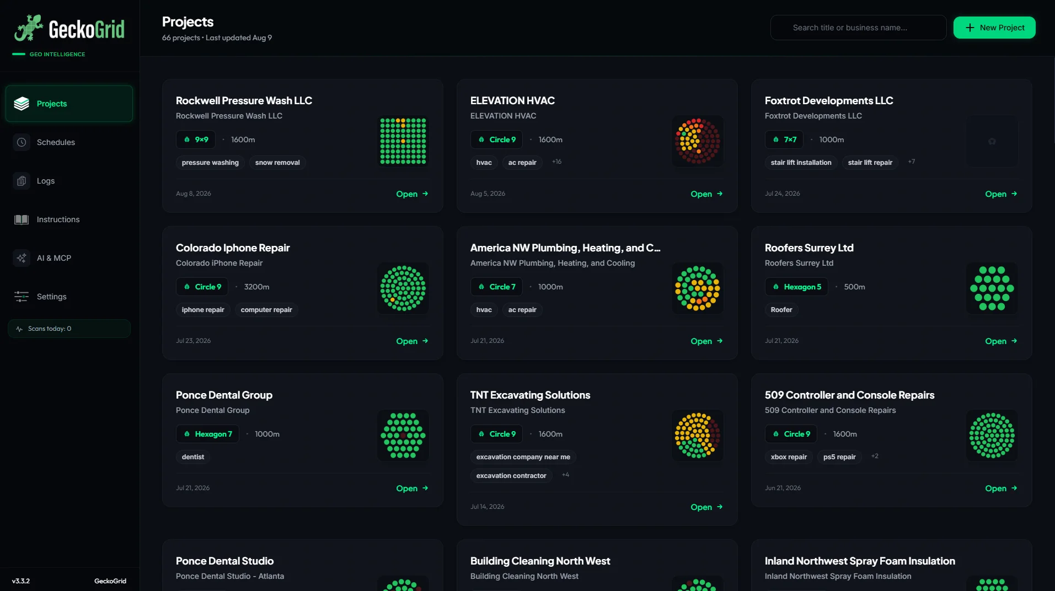
Task: Click the Logs clipboard icon
Action: click(x=22, y=181)
